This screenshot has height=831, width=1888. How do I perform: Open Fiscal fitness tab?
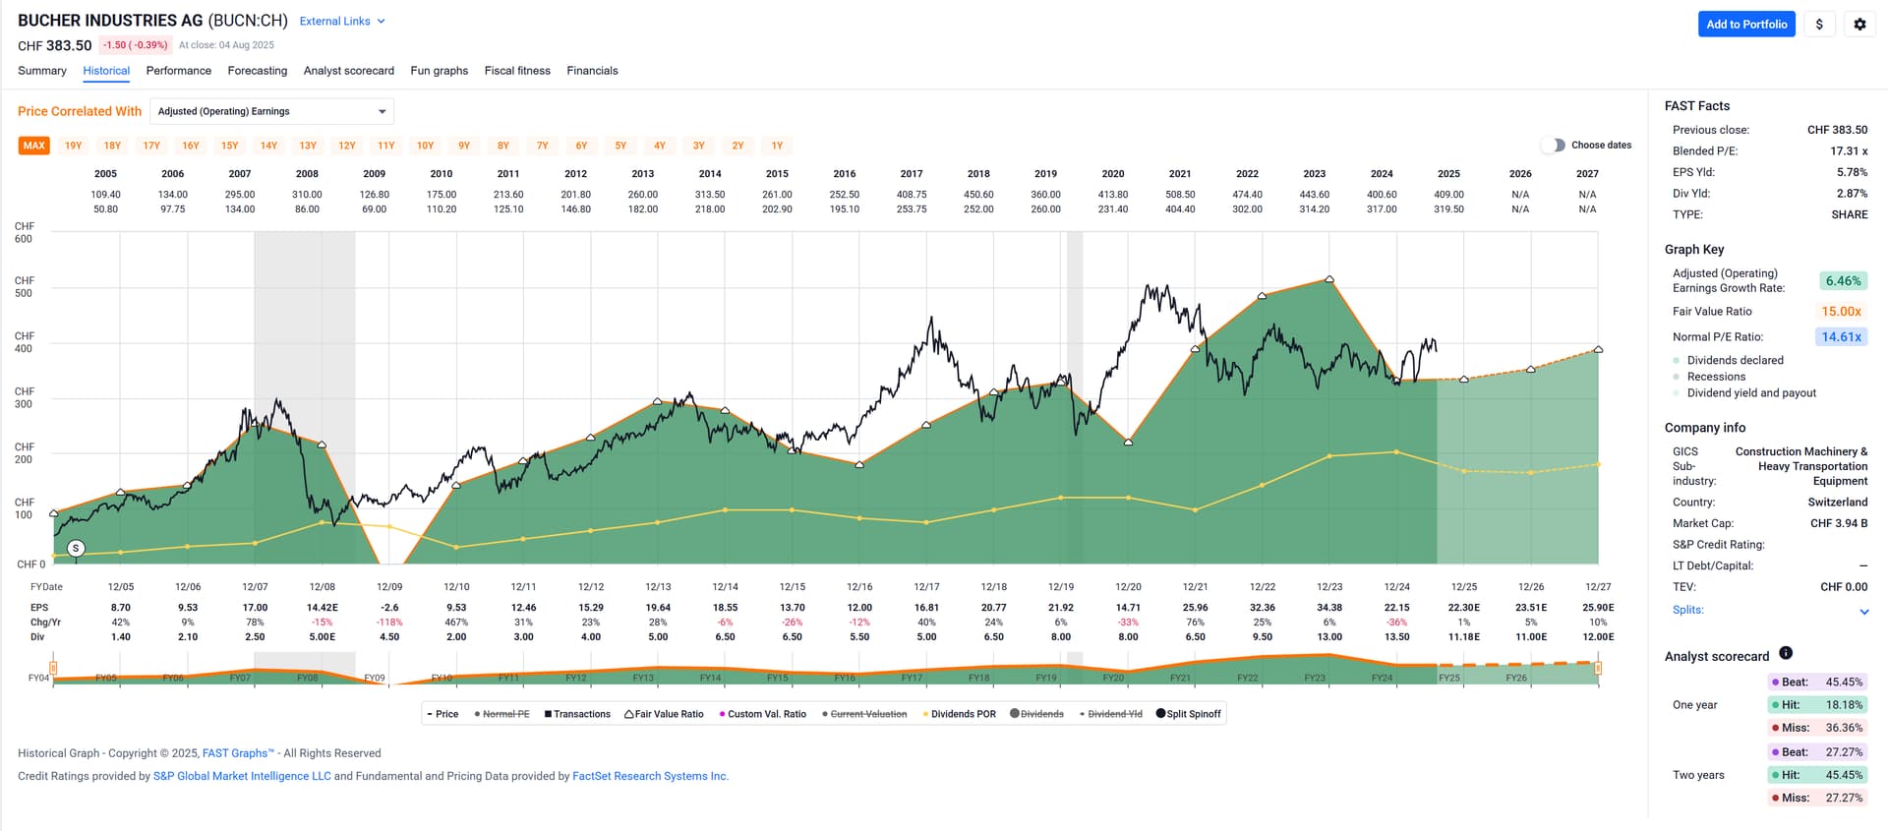point(517,71)
